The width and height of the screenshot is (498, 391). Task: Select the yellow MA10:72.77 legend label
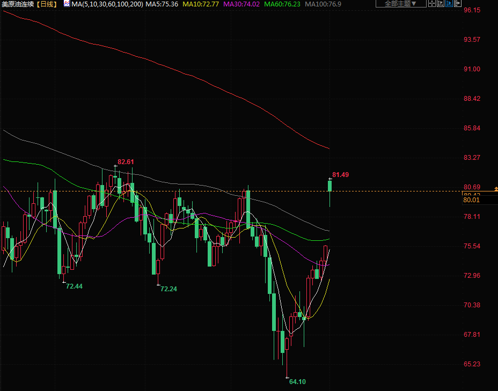click(x=200, y=4)
